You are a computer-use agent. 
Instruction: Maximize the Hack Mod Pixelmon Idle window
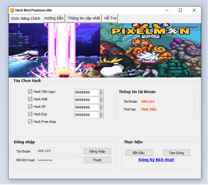(x=180, y=10)
